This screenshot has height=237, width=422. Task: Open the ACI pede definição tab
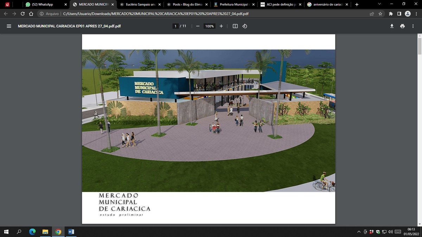(x=281, y=5)
